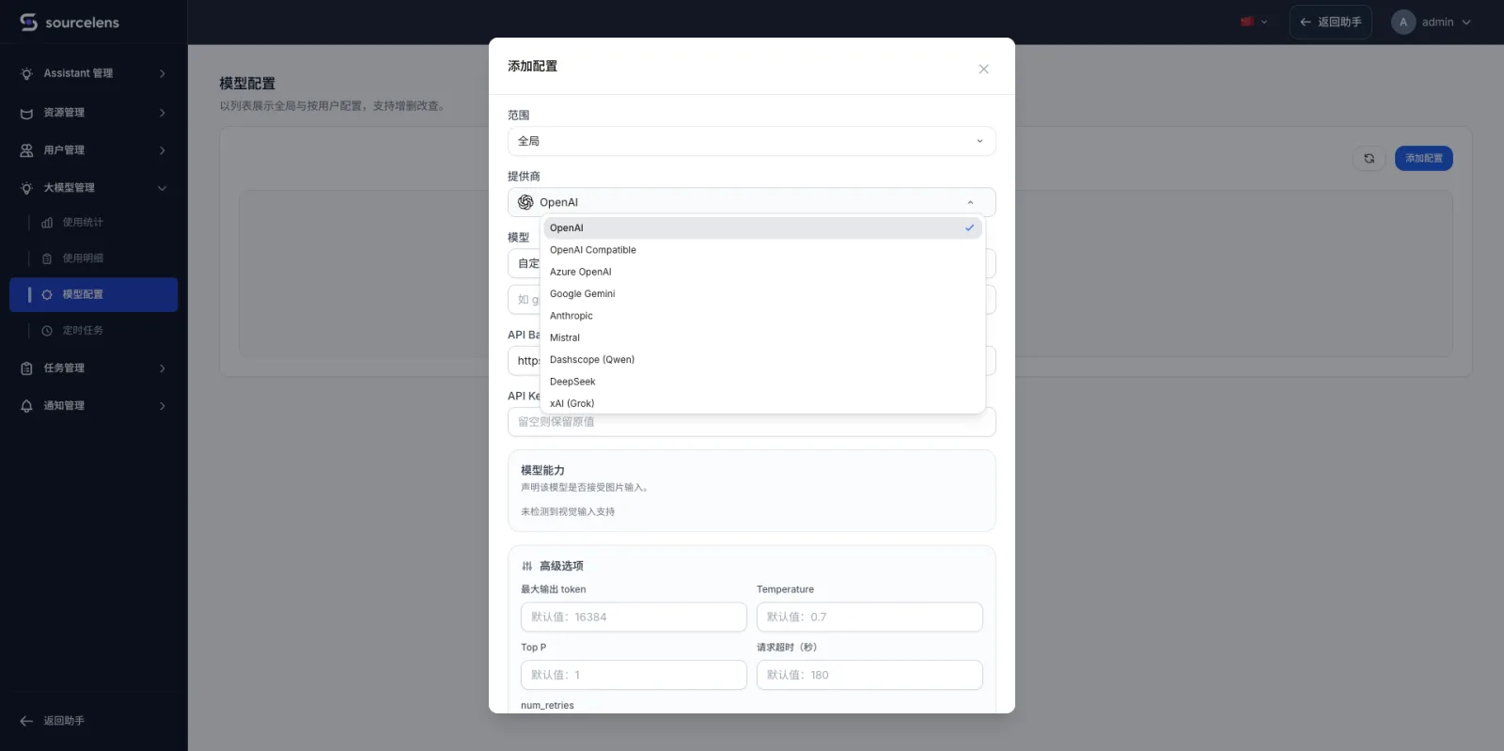Screen dimensions: 1504x751
Task: Click the 大模型管理 bulb icon
Action: pyautogui.click(x=26, y=188)
